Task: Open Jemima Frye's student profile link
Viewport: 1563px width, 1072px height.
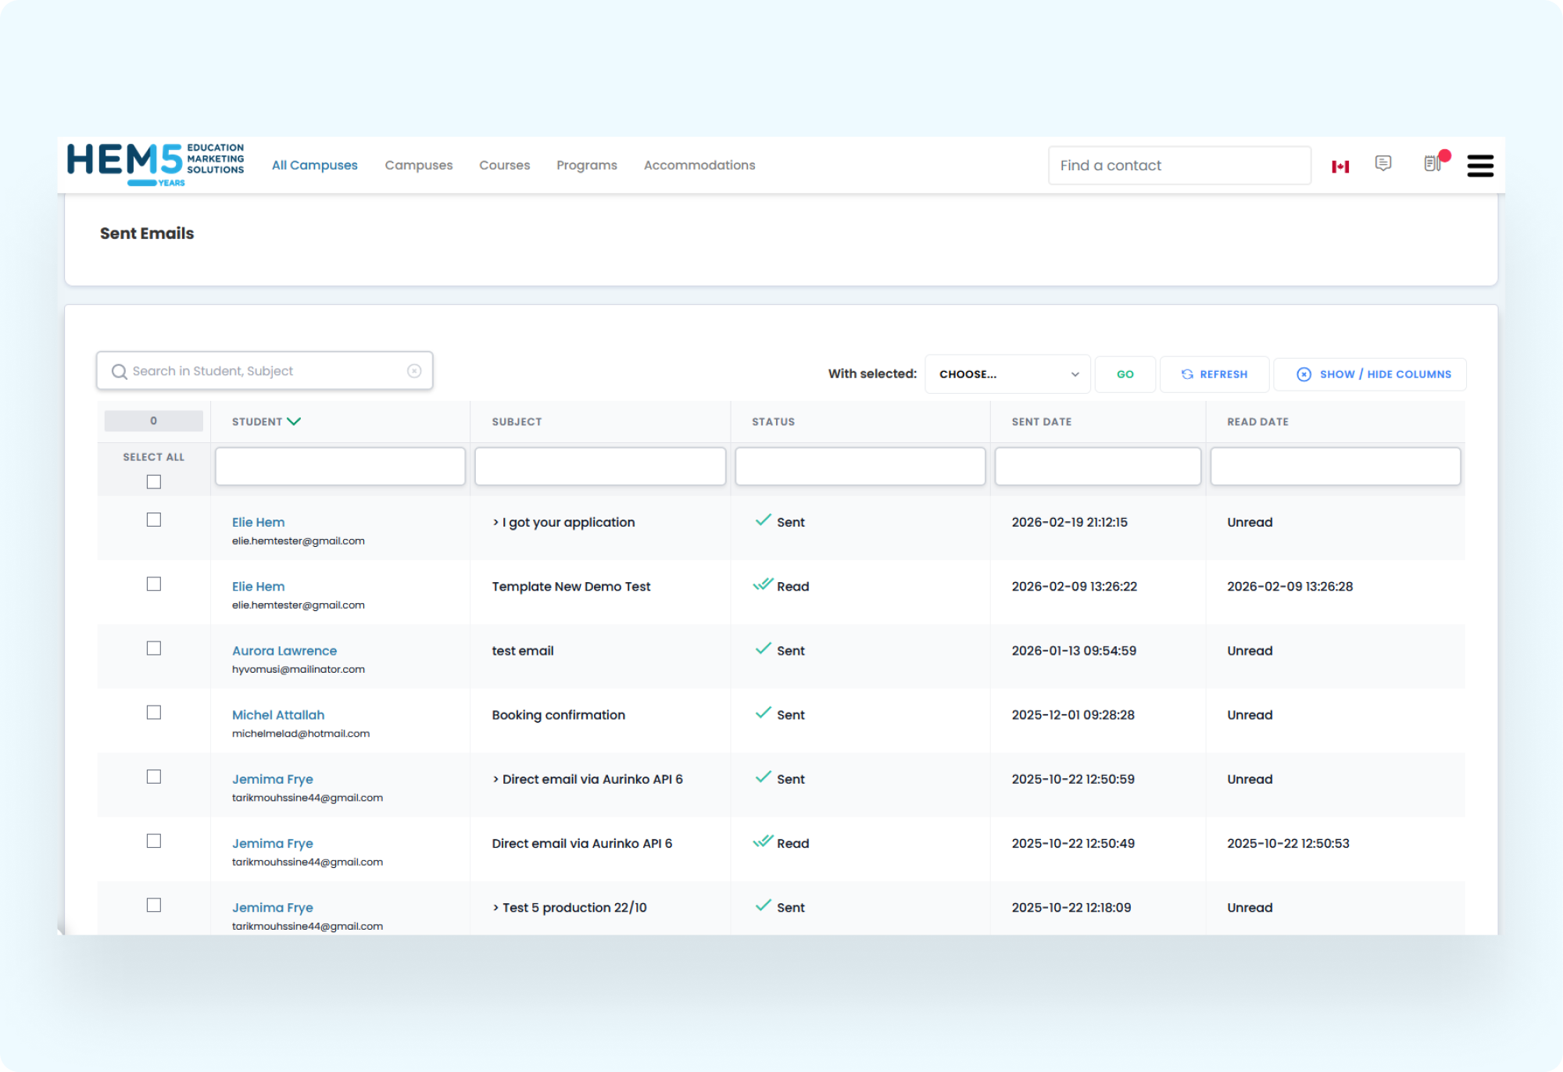Action: [272, 779]
